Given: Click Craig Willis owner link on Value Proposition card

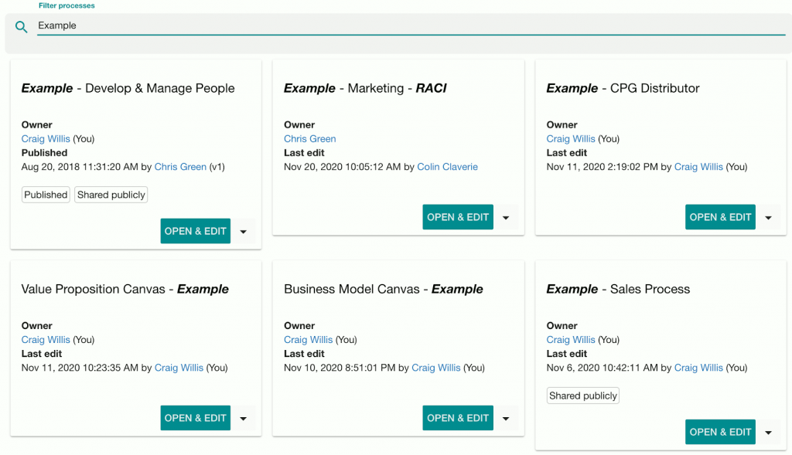Looking at the screenshot, I should pyautogui.click(x=46, y=339).
